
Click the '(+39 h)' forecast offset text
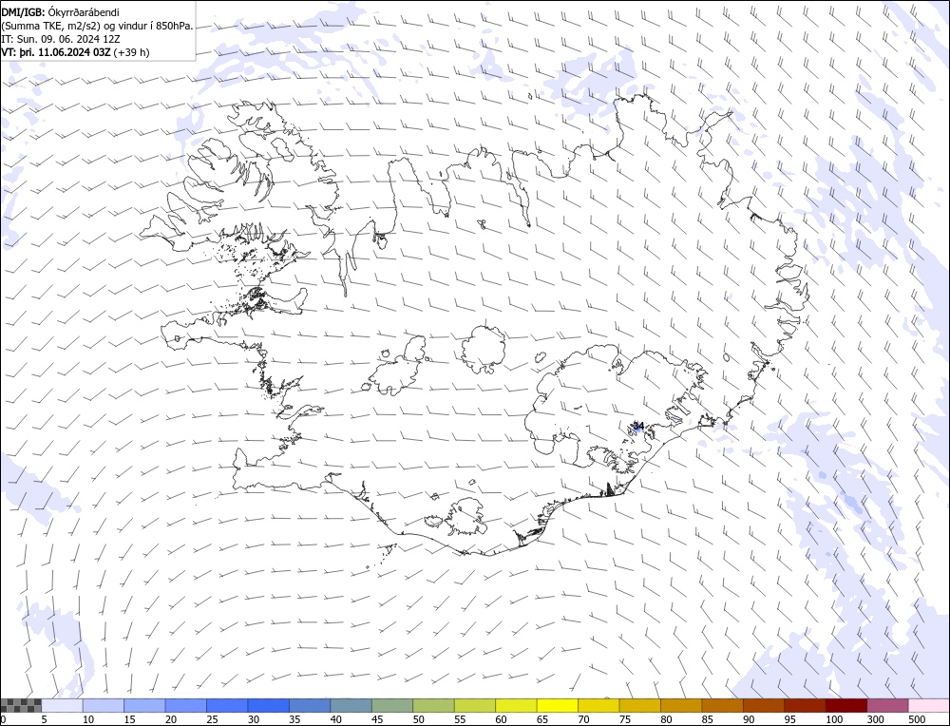click(x=131, y=52)
